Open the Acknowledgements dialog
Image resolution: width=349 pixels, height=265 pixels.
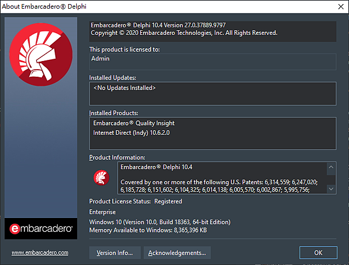click(177, 253)
